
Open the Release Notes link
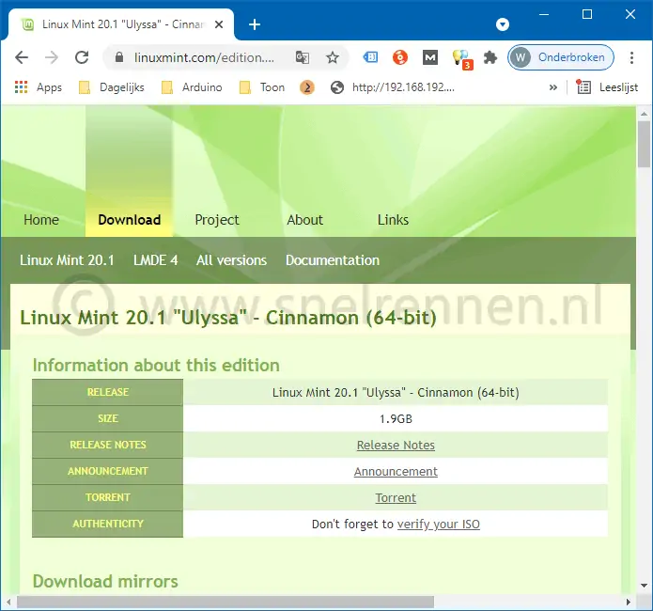tap(396, 446)
